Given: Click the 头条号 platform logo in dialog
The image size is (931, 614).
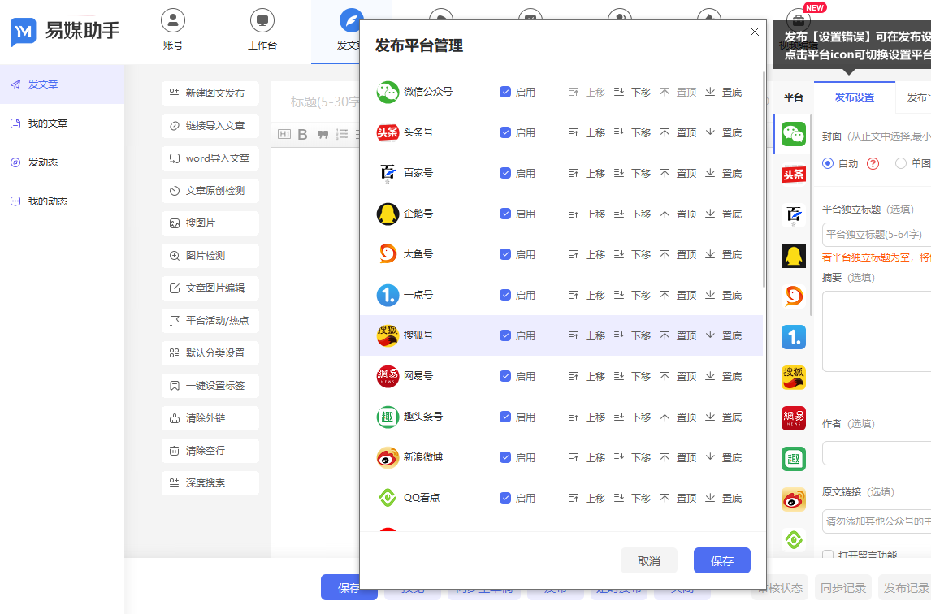Looking at the screenshot, I should [x=388, y=132].
